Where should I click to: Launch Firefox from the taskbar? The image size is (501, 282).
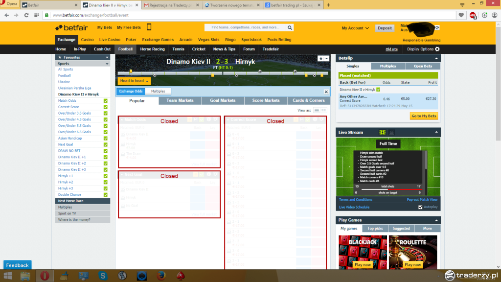pyautogui.click(x=161, y=276)
